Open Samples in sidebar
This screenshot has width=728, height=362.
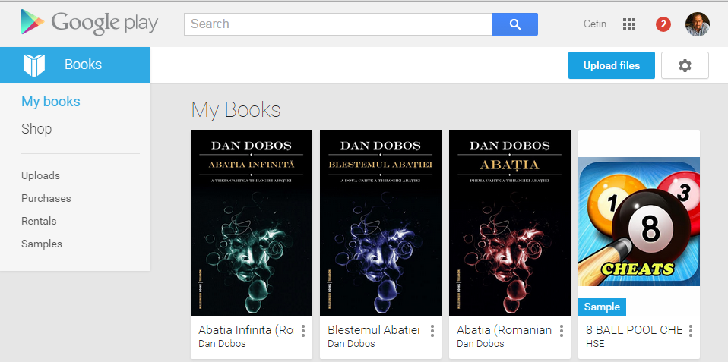(41, 244)
